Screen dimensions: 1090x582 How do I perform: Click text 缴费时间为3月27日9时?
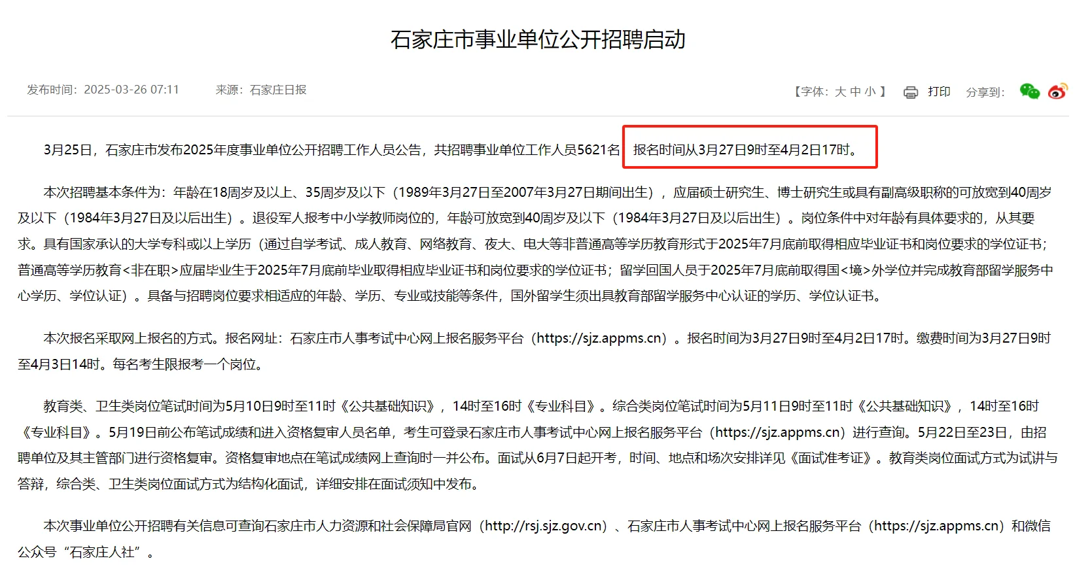[983, 338]
